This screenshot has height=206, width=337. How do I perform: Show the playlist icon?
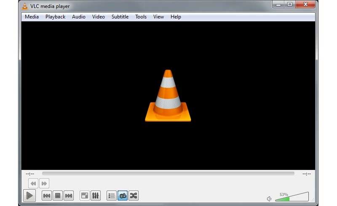[x=112, y=196]
